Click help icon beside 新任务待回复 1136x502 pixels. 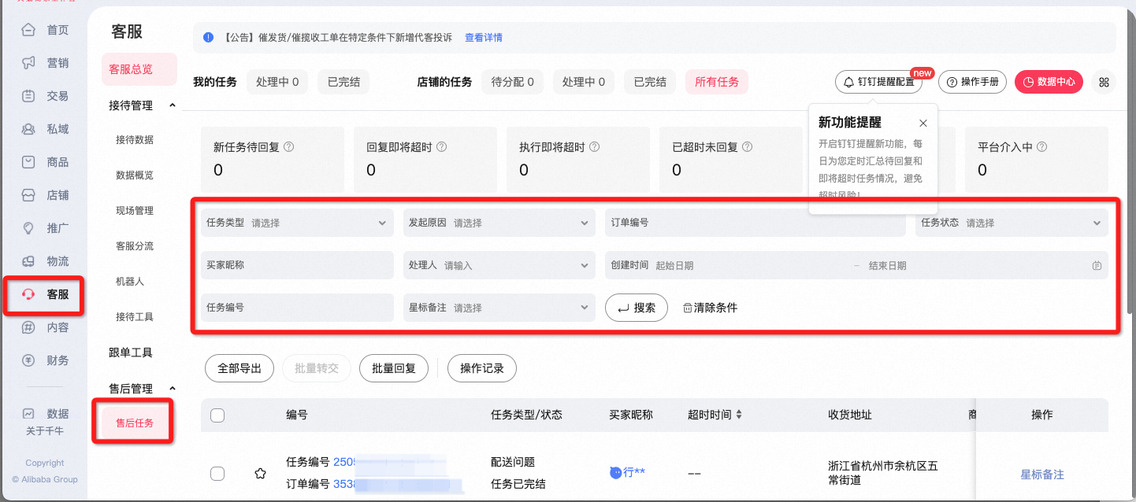[x=288, y=146]
